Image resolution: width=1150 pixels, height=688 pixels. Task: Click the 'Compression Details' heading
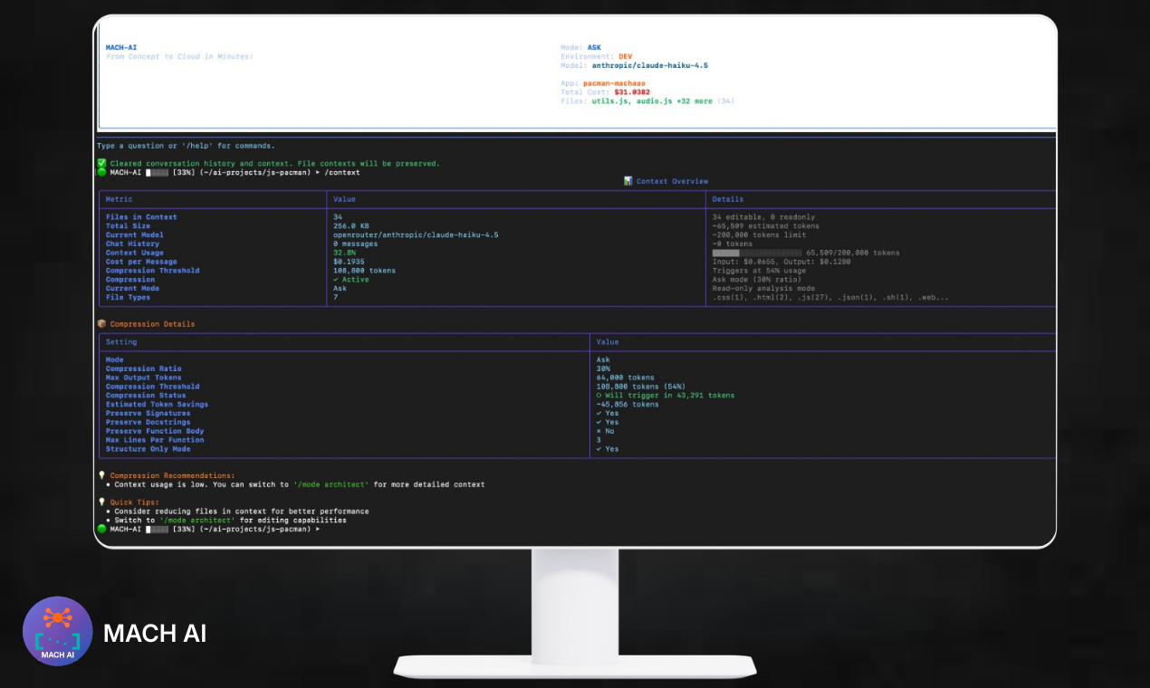(x=152, y=324)
